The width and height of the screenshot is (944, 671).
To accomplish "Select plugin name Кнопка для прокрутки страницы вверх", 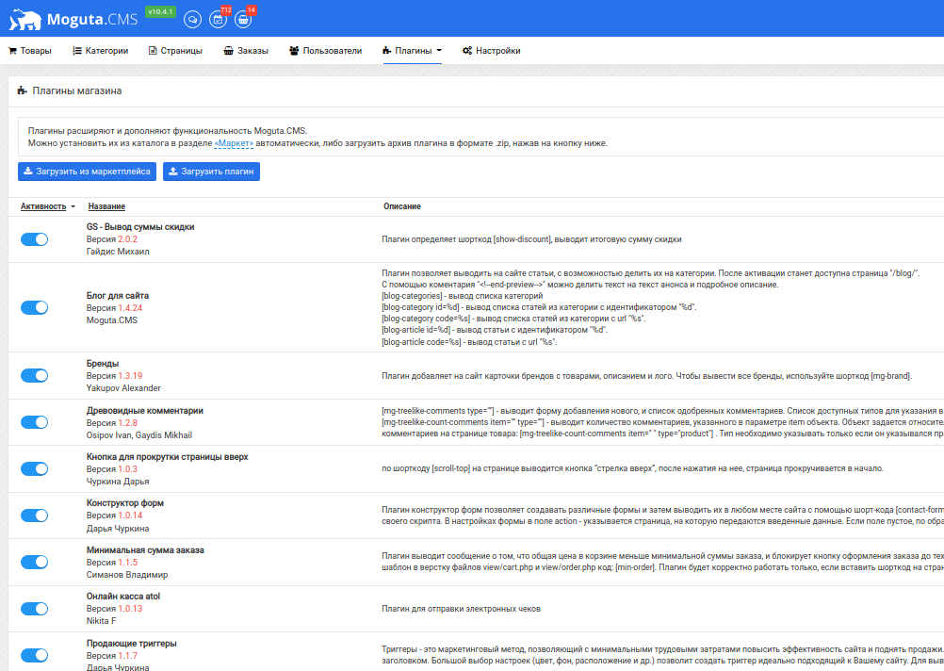I will pos(168,457).
